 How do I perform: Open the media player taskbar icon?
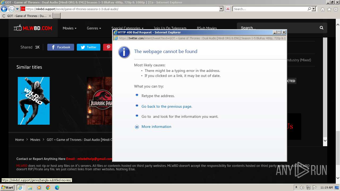tap(39, 188)
